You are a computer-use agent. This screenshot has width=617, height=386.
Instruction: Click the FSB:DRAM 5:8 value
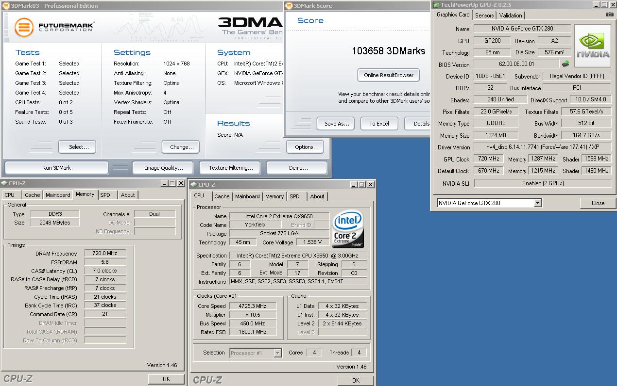[105, 262]
